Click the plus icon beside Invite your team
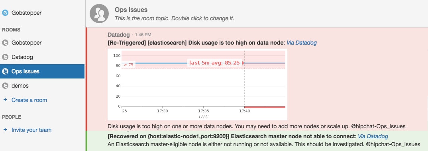The height and width of the screenshot is (151, 428). pos(5,130)
